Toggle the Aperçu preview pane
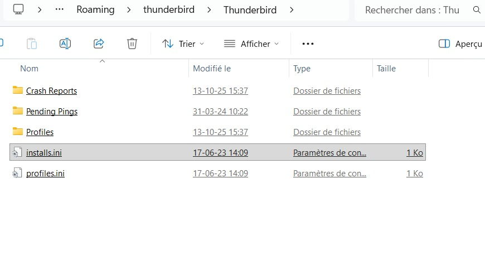Screen dimensions: 485x255 [x=460, y=44]
